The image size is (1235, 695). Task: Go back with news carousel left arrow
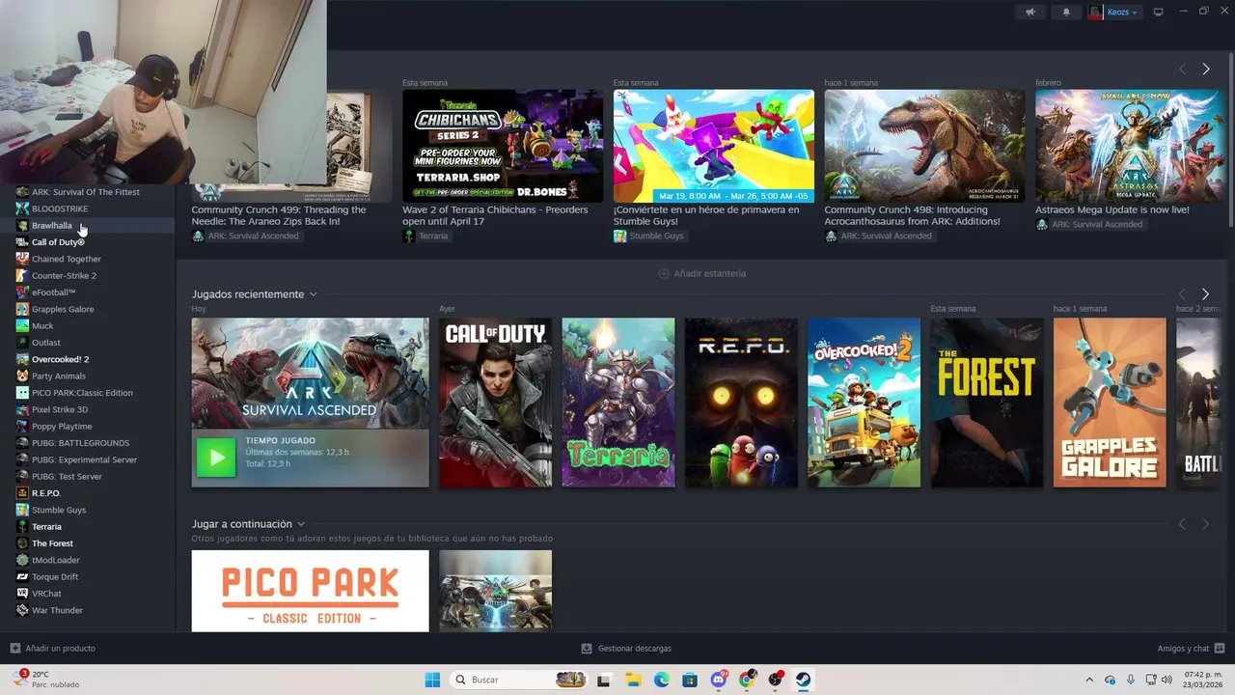click(1182, 69)
